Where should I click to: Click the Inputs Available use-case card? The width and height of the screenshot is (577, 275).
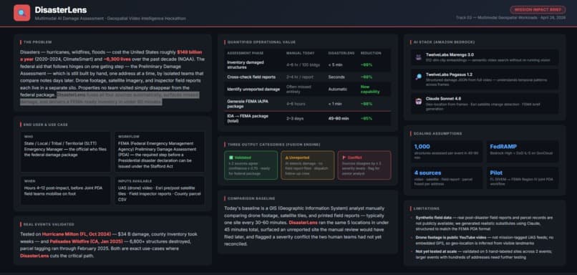160,190
